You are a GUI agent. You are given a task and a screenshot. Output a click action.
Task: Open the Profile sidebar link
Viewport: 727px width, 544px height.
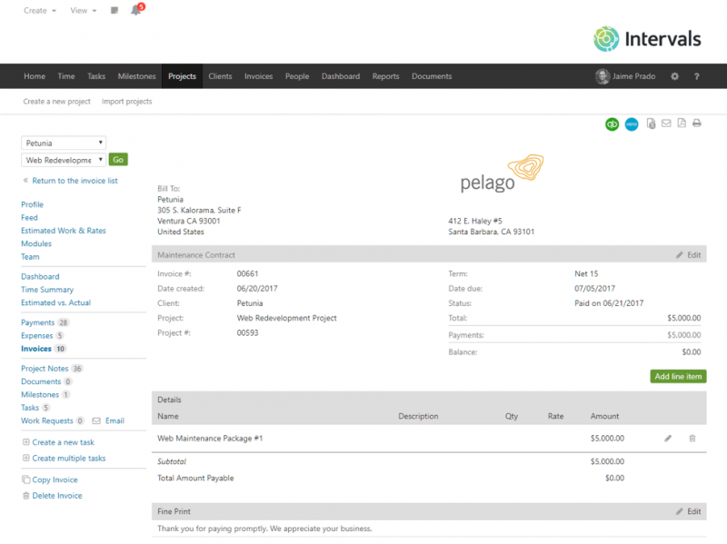point(32,204)
